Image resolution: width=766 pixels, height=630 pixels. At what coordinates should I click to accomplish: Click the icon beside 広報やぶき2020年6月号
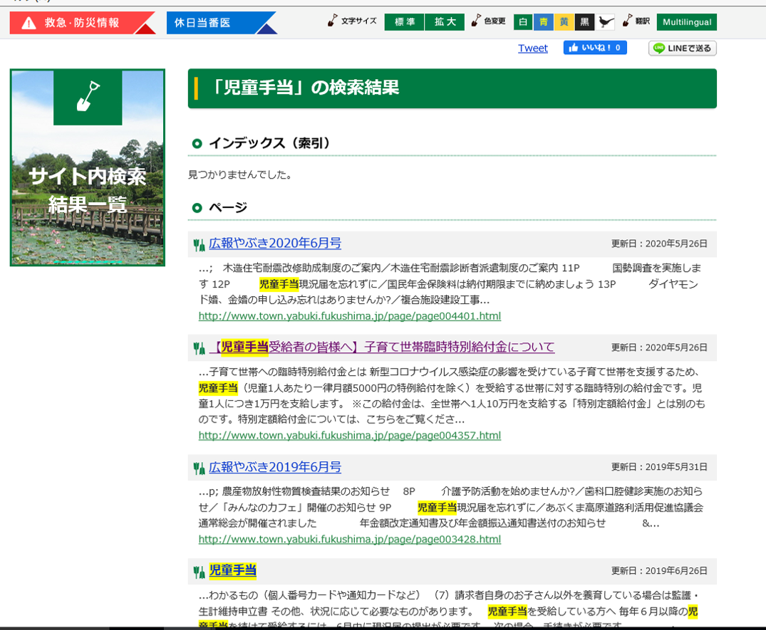click(x=199, y=245)
